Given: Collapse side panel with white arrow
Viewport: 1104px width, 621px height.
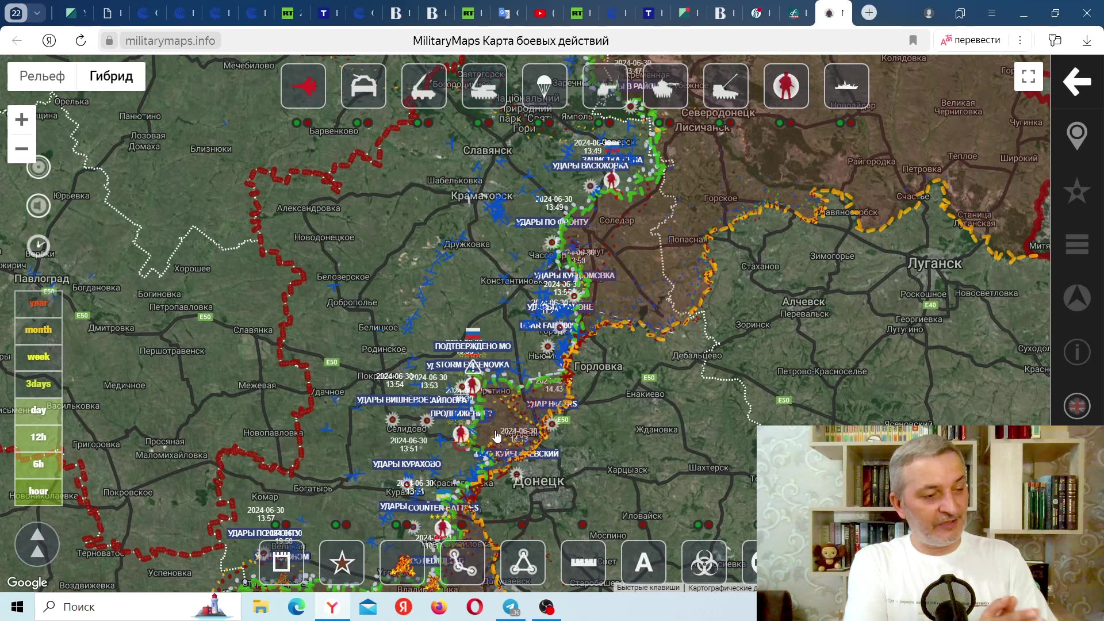Looking at the screenshot, I should coord(1077,81).
